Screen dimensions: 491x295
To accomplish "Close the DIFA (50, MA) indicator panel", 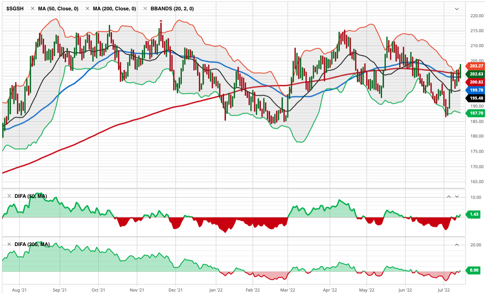I will click(x=9, y=196).
